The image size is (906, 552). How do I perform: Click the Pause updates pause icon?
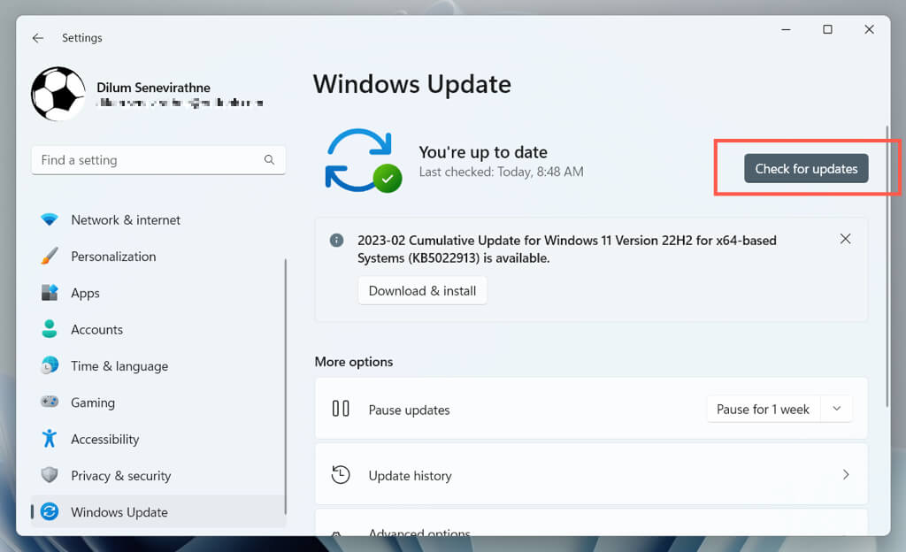coord(341,409)
